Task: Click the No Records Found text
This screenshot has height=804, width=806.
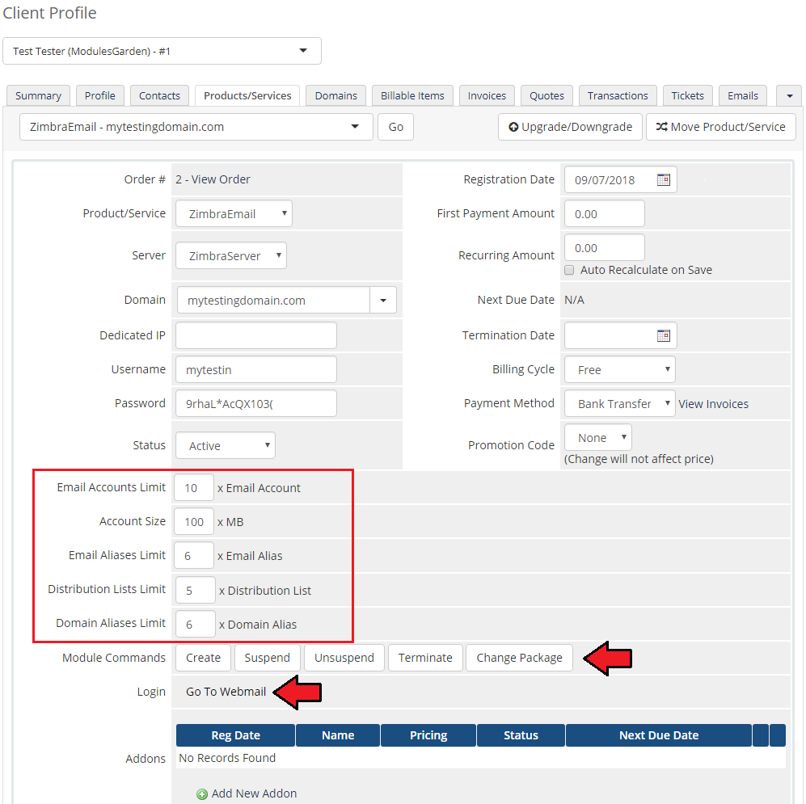Action: point(227,758)
